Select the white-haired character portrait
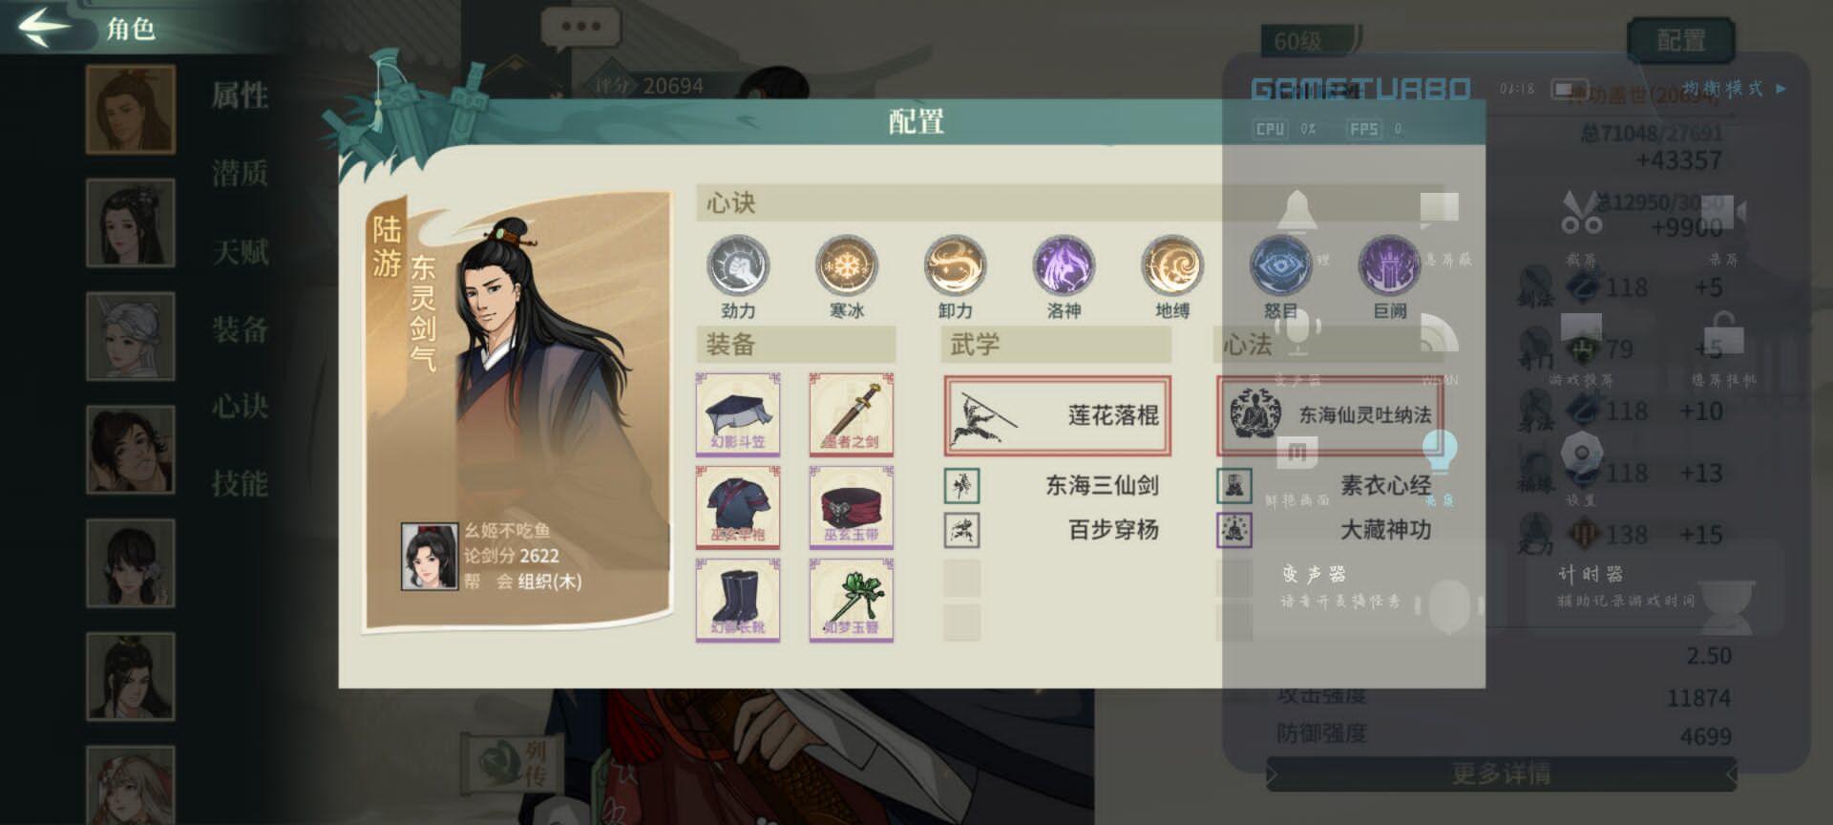 pos(131,336)
